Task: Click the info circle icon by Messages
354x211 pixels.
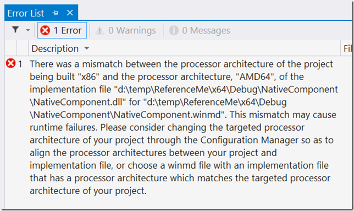Action: tap(174, 30)
